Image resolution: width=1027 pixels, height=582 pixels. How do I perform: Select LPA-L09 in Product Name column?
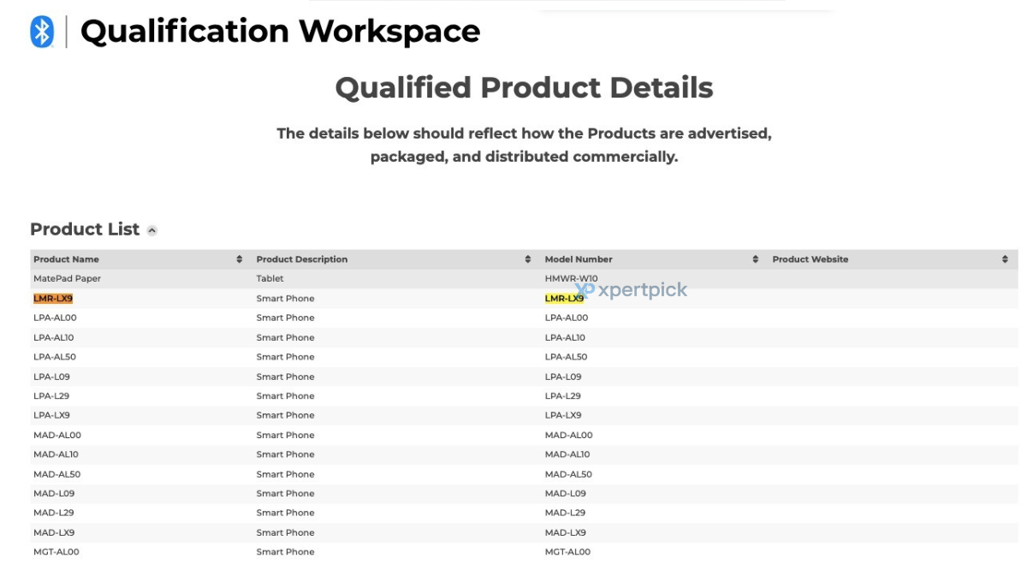(x=51, y=377)
